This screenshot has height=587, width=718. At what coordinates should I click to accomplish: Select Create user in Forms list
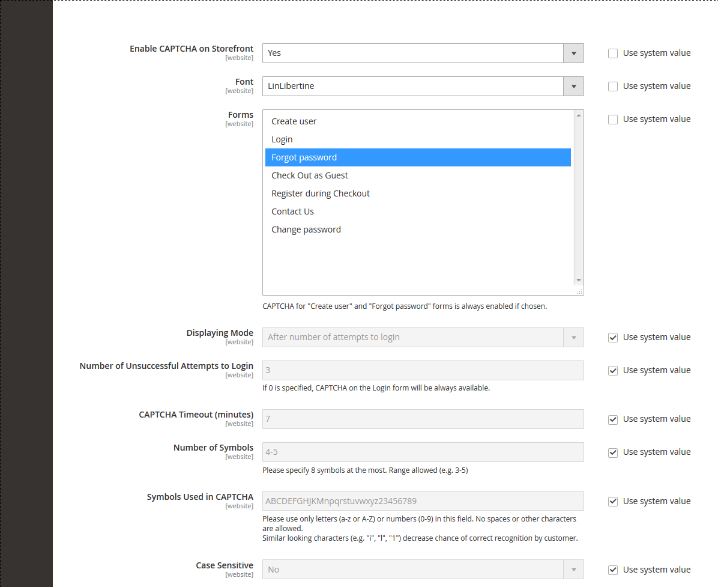pyautogui.click(x=418, y=121)
